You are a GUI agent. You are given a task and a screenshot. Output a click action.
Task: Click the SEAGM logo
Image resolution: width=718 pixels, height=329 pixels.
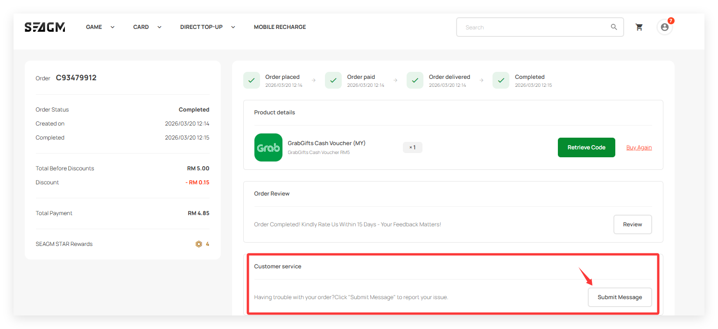tap(45, 27)
